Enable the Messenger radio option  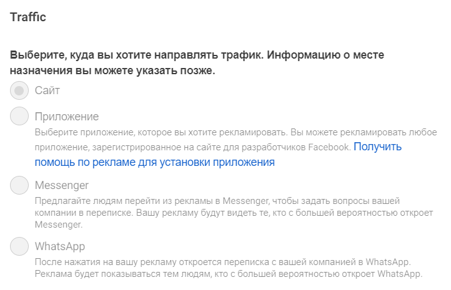[19, 185]
